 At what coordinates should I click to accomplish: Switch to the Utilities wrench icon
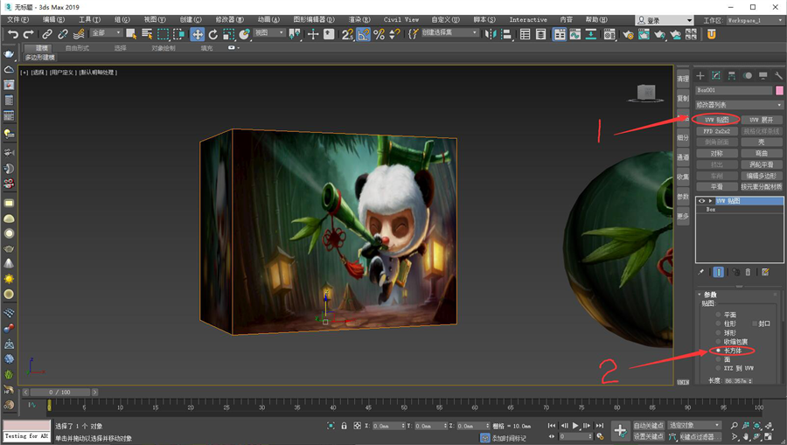click(x=778, y=76)
